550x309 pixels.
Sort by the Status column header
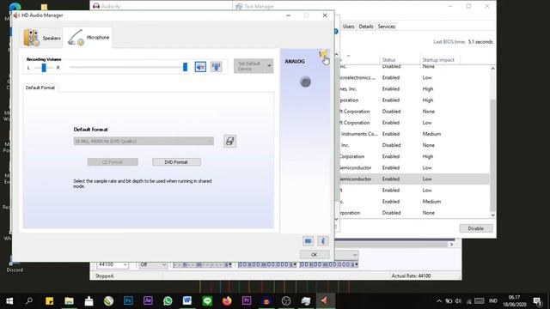[388, 60]
